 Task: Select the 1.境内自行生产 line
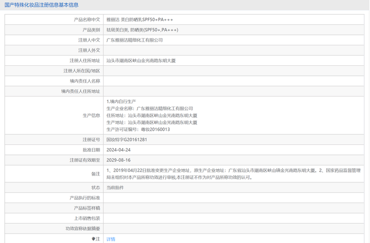pyautogui.click(x=121, y=101)
